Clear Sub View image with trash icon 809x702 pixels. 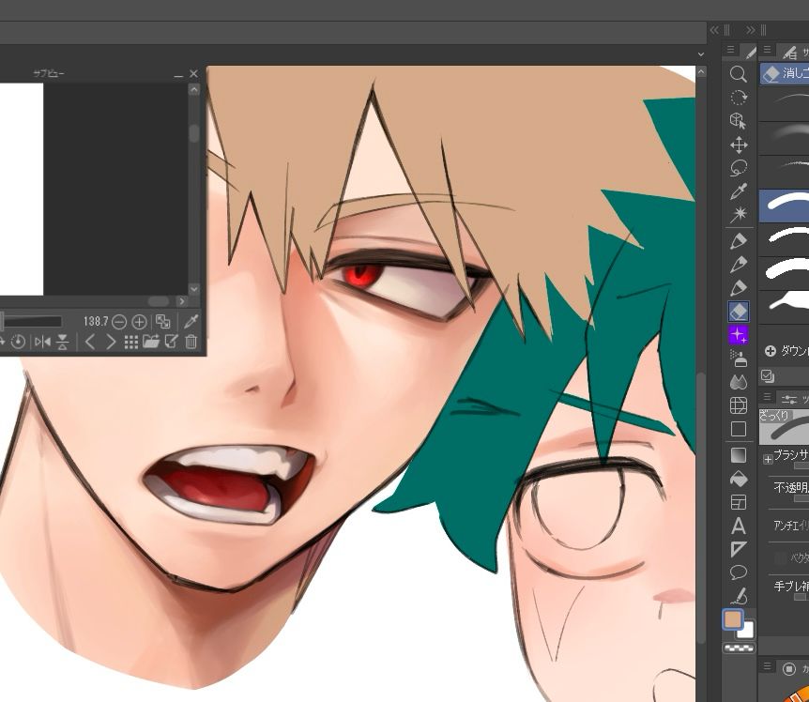click(x=191, y=342)
